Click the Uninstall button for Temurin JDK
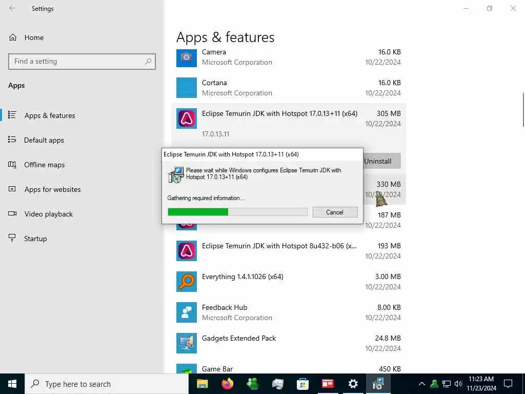Viewport: 525px width, 394px height. pyautogui.click(x=381, y=161)
